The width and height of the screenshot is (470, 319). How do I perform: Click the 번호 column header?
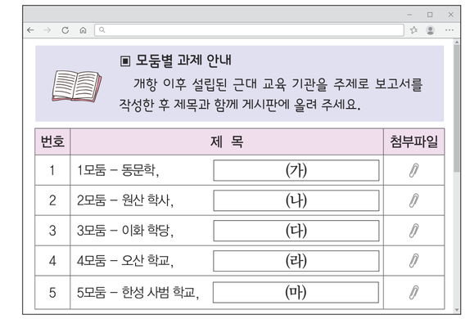(x=52, y=142)
